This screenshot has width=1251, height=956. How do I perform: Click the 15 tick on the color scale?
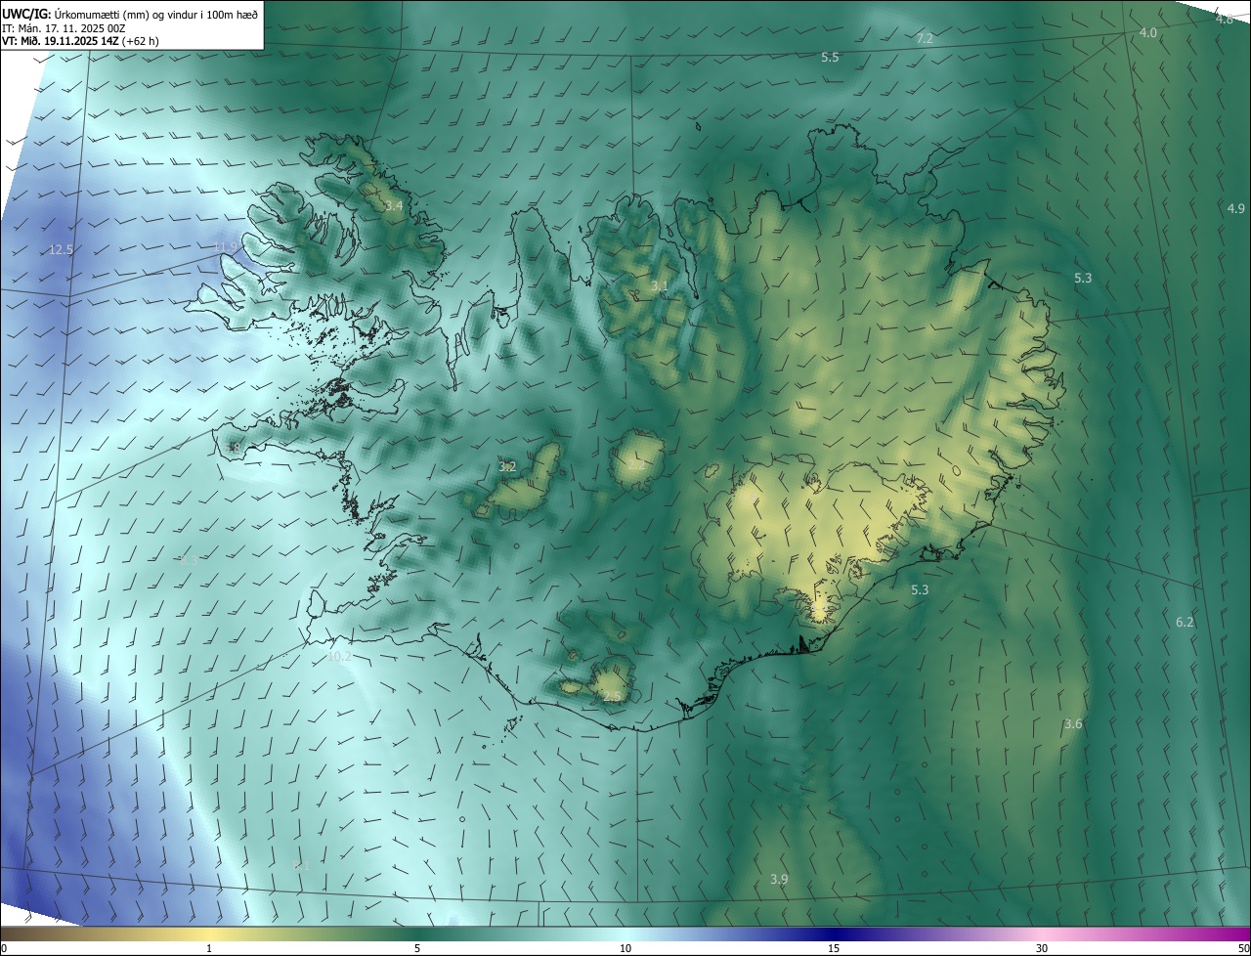pyautogui.click(x=834, y=948)
